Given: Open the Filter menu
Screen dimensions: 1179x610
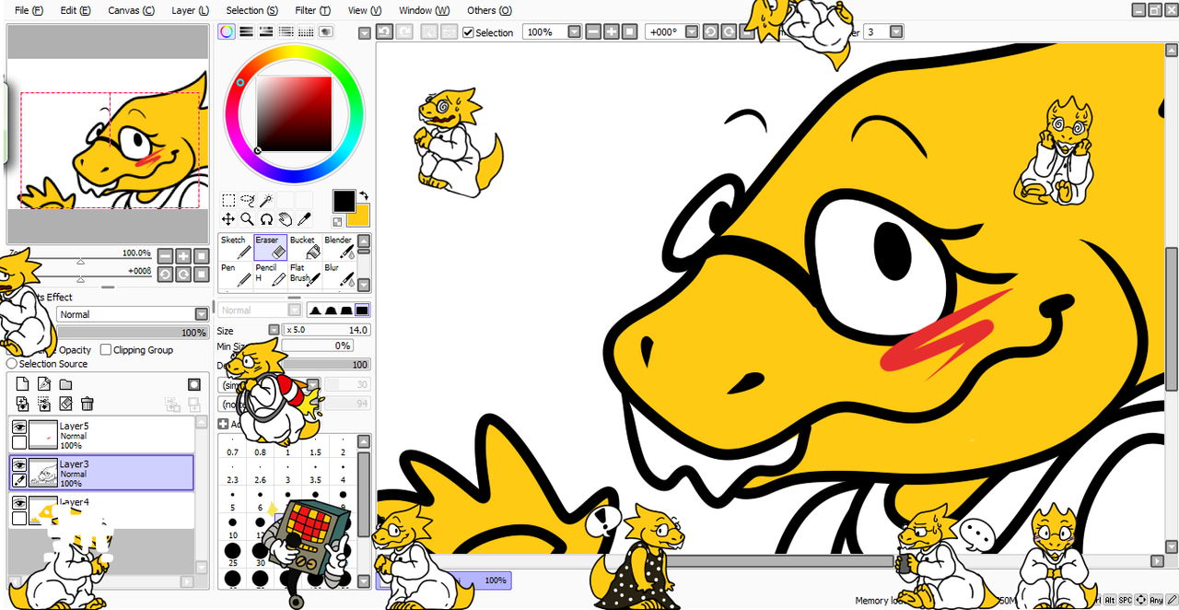Looking at the screenshot, I should pos(312,10).
